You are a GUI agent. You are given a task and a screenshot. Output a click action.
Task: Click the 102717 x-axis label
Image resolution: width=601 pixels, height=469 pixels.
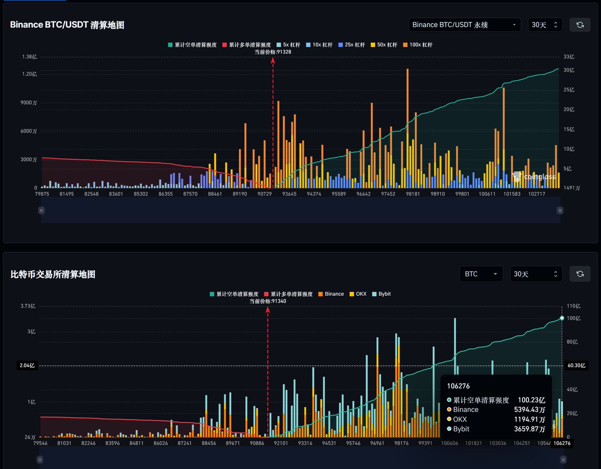[x=537, y=194]
